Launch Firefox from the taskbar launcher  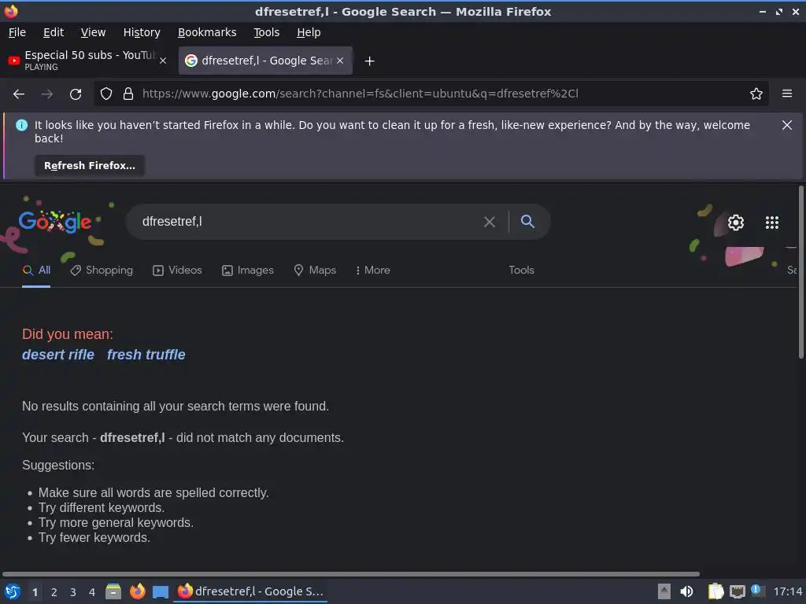pos(137,591)
